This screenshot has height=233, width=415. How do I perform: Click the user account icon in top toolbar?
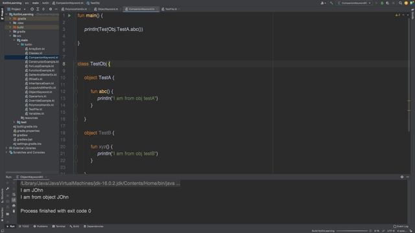coord(323,3)
